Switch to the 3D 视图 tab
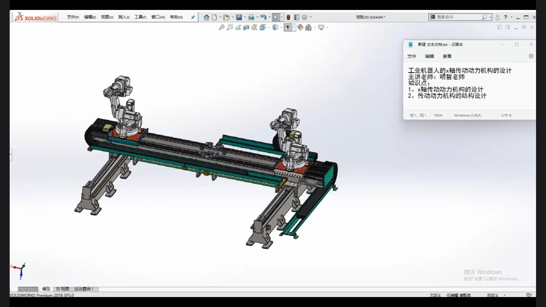The width and height of the screenshot is (546, 307). 62,289
